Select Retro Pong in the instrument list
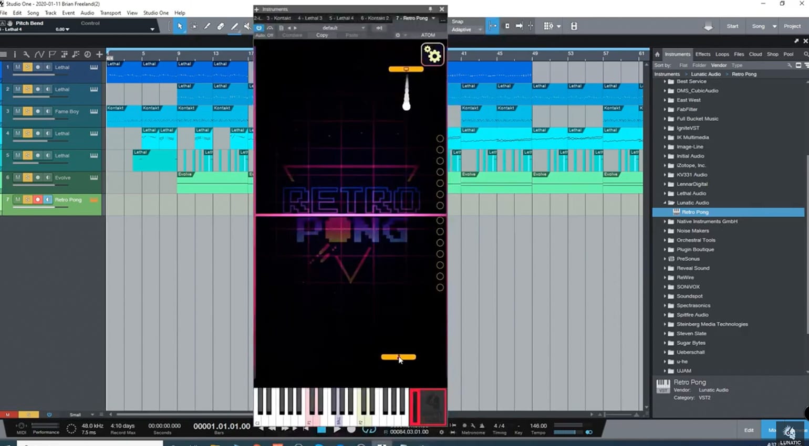 pyautogui.click(x=695, y=212)
